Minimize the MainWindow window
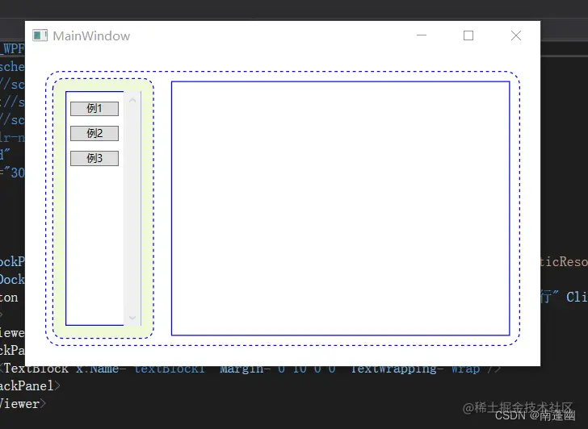 (422, 35)
